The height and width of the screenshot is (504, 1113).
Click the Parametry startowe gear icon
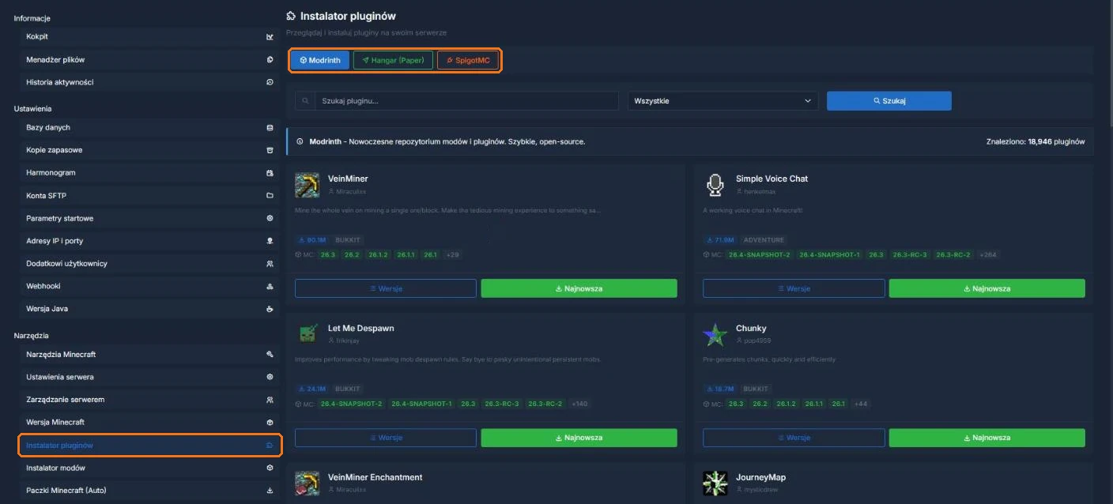[x=270, y=218]
